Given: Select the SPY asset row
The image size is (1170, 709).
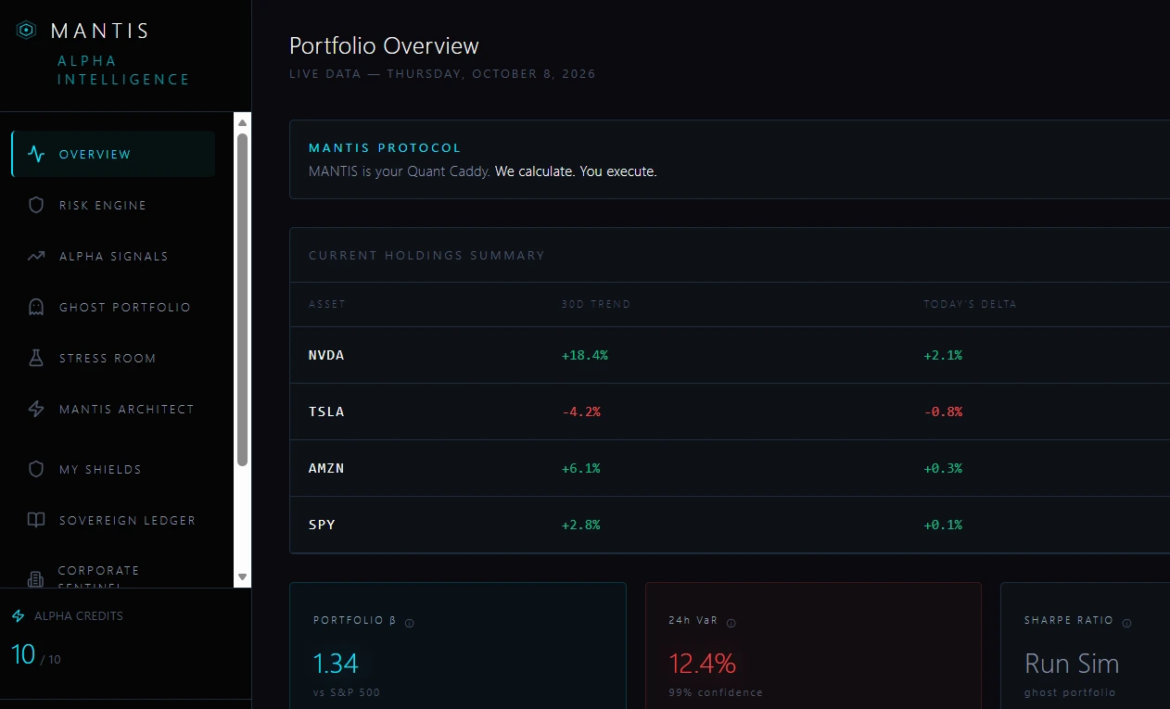Looking at the screenshot, I should (x=730, y=525).
